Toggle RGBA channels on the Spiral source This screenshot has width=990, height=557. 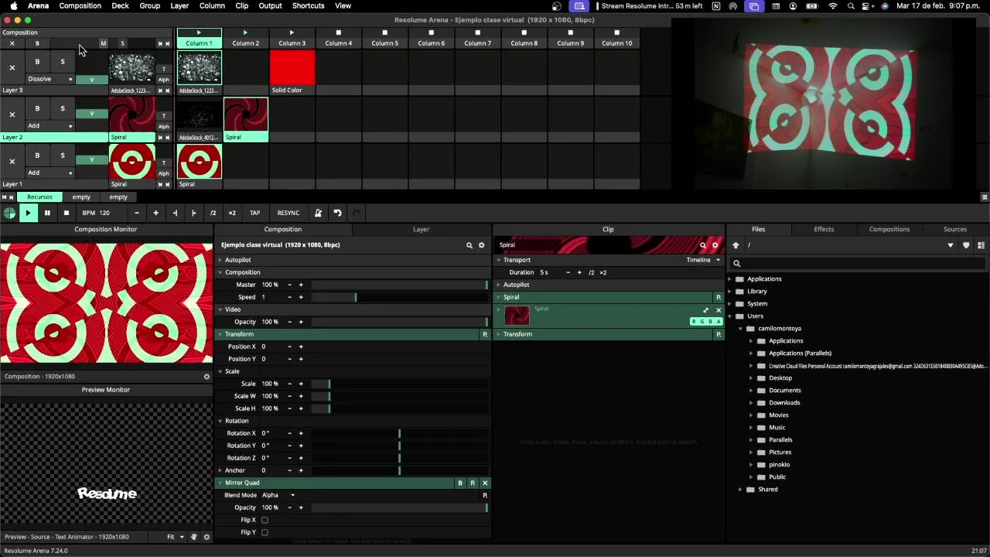coord(706,321)
